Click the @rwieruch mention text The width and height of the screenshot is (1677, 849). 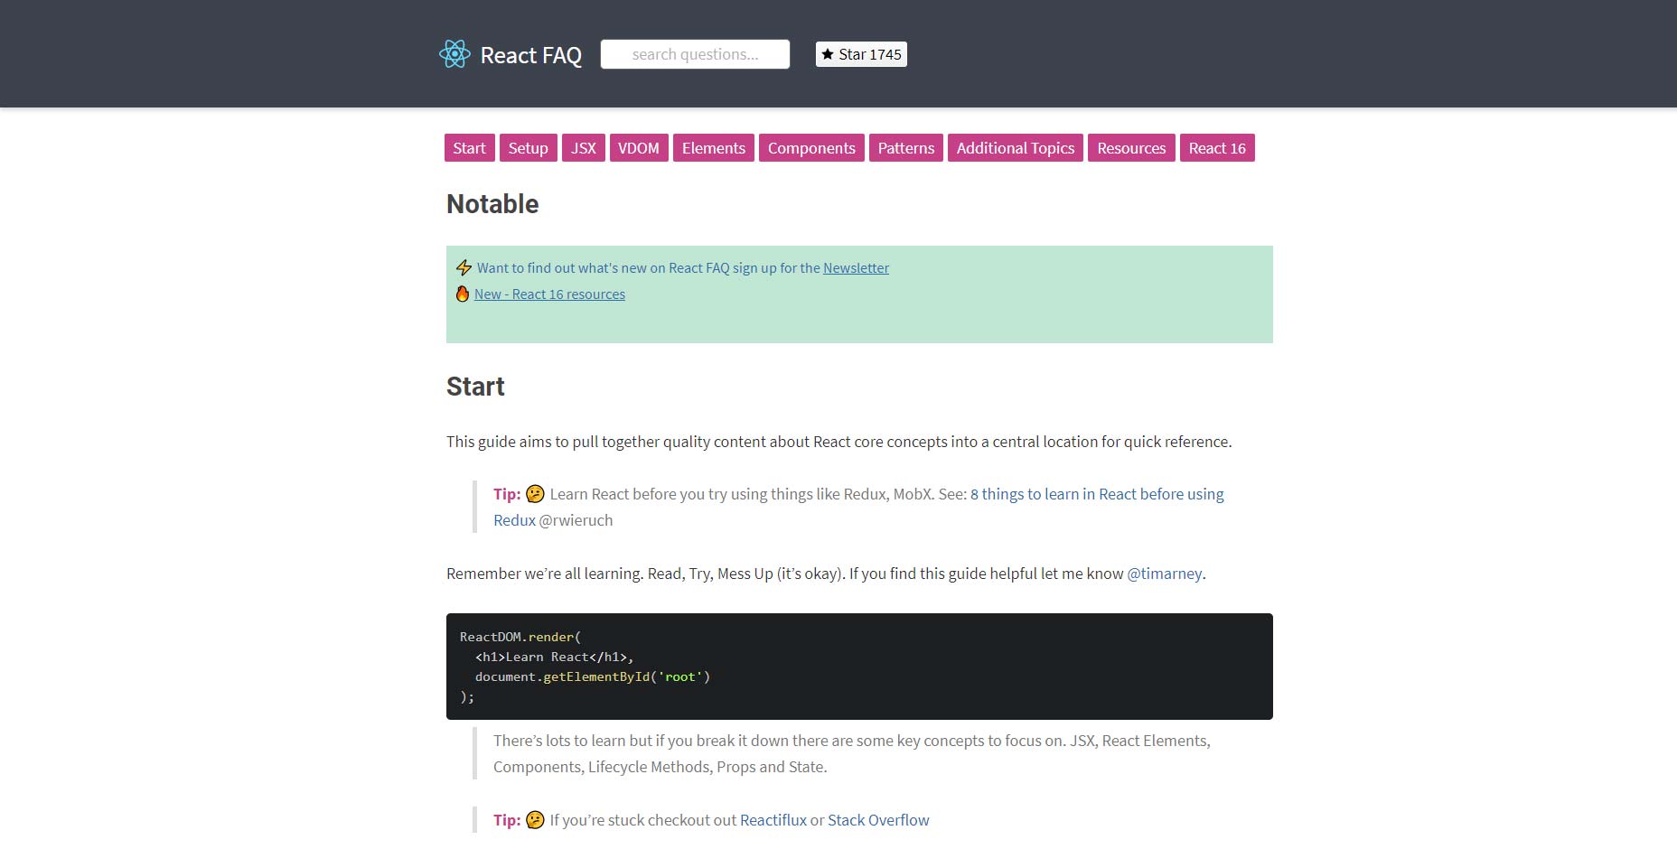(x=576, y=519)
